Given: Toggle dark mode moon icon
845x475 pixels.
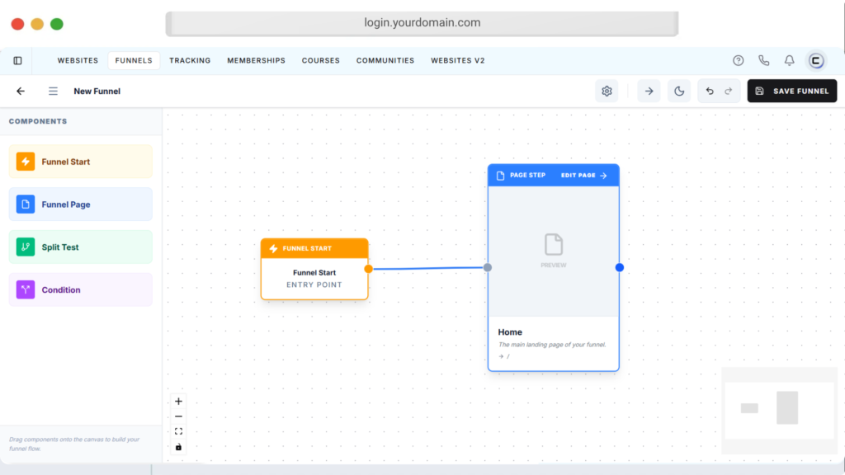Looking at the screenshot, I should point(679,92).
